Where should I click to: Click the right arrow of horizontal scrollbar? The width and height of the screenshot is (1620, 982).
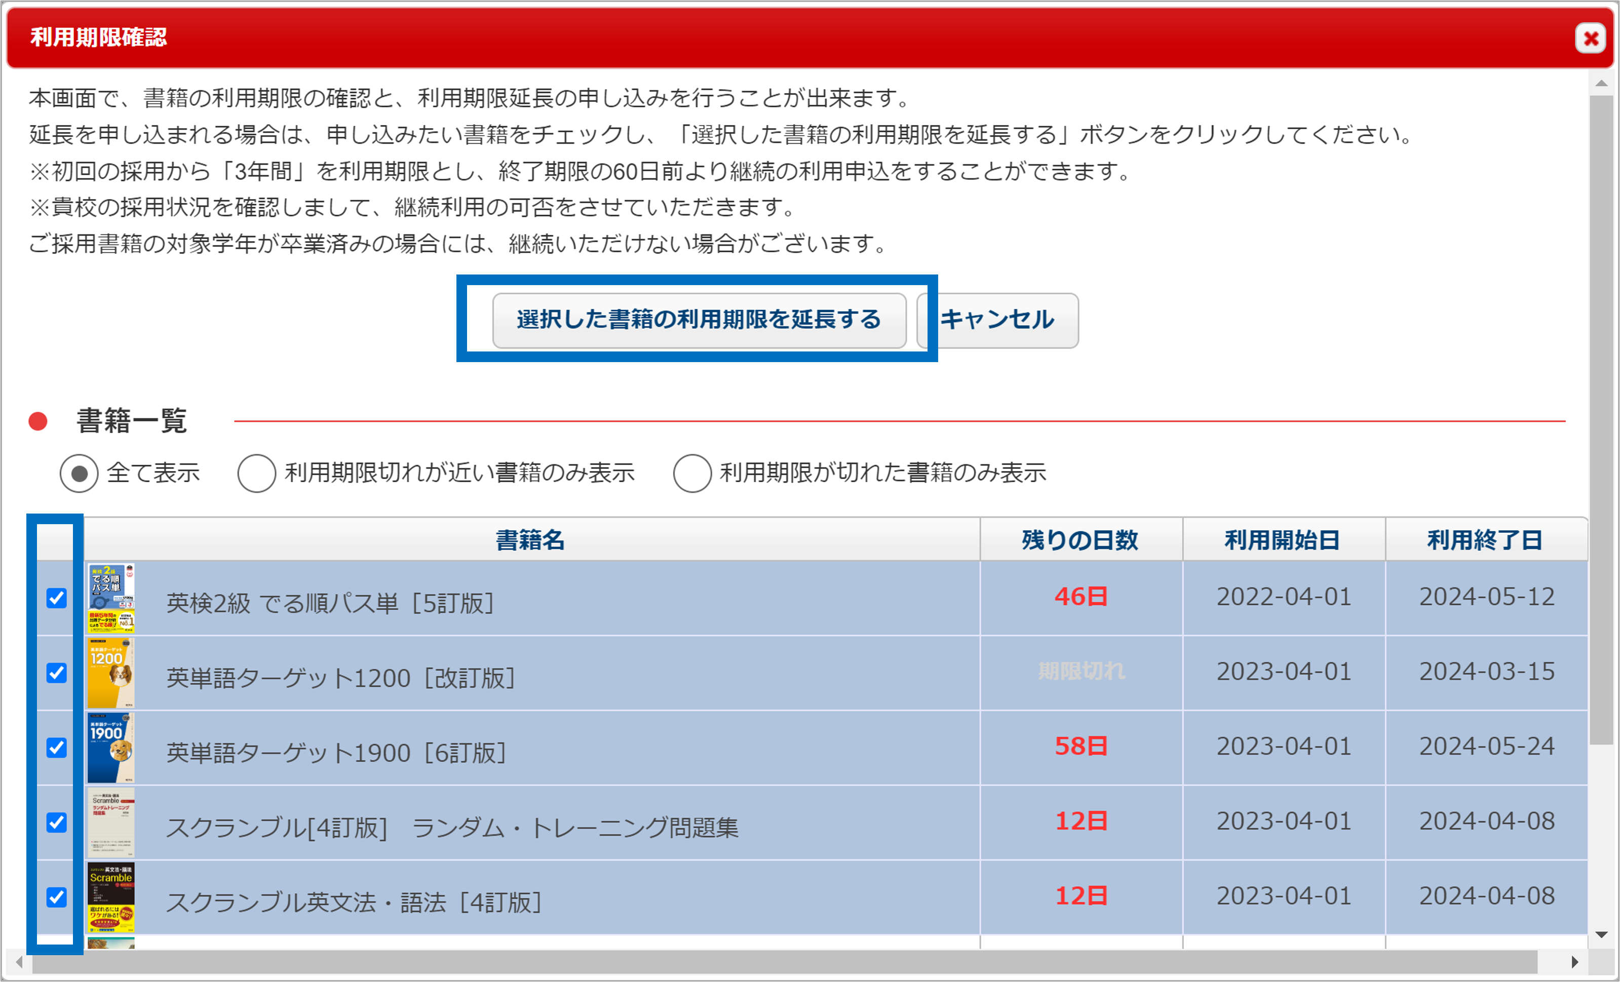pyautogui.click(x=1574, y=962)
